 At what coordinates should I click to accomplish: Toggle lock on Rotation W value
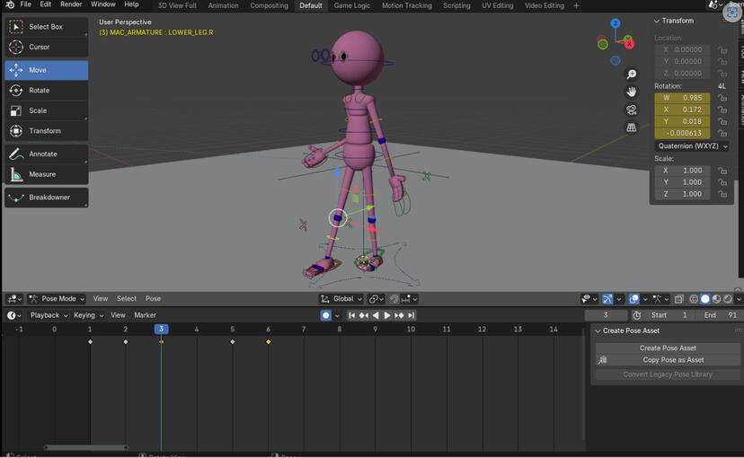point(722,98)
